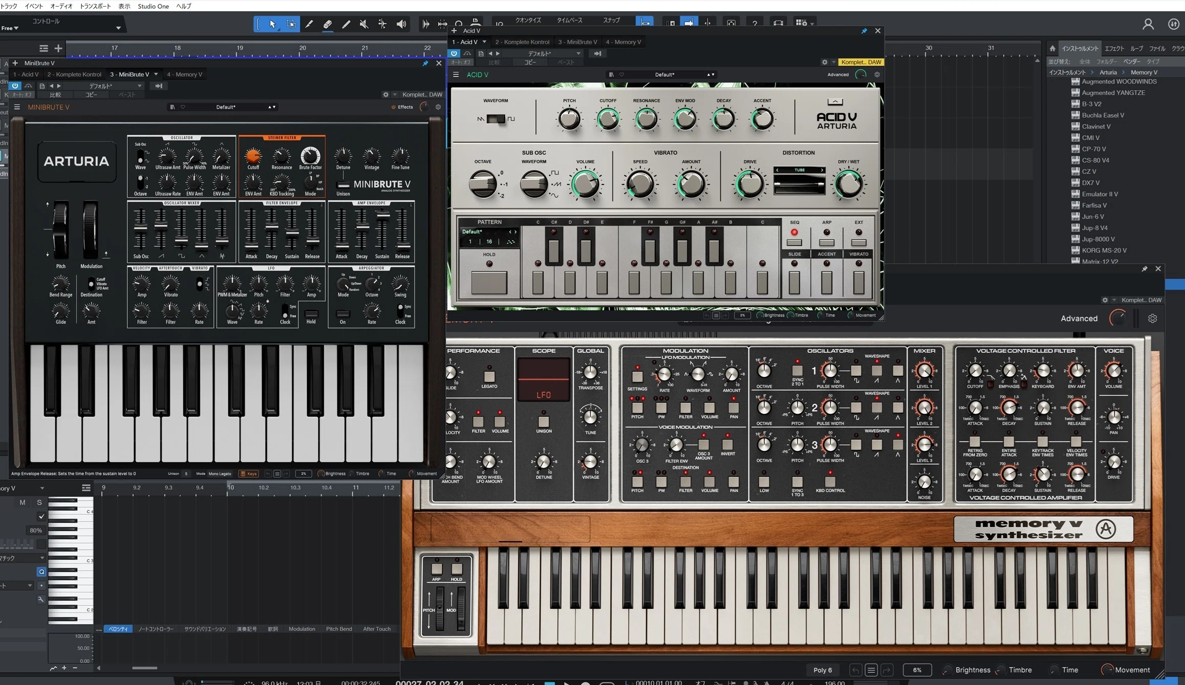The image size is (1185, 685).
Task: Select the Modulation automation lane tab
Action: pyautogui.click(x=302, y=629)
